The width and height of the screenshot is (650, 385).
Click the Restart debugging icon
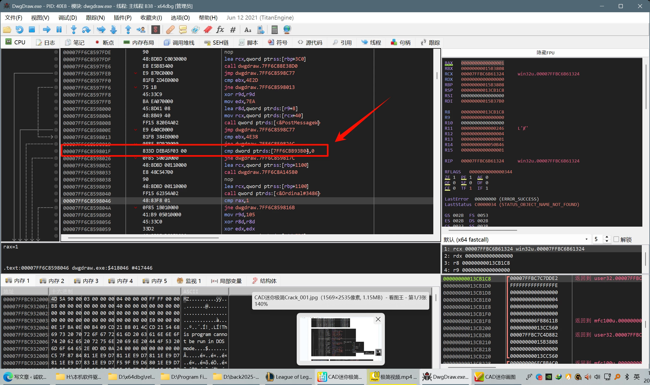click(x=19, y=29)
